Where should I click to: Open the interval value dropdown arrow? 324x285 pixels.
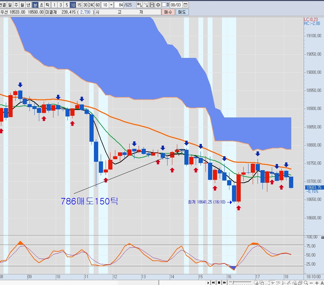tap(111, 5)
